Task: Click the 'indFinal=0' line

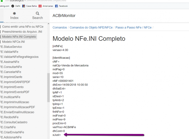Action: click(x=59, y=116)
